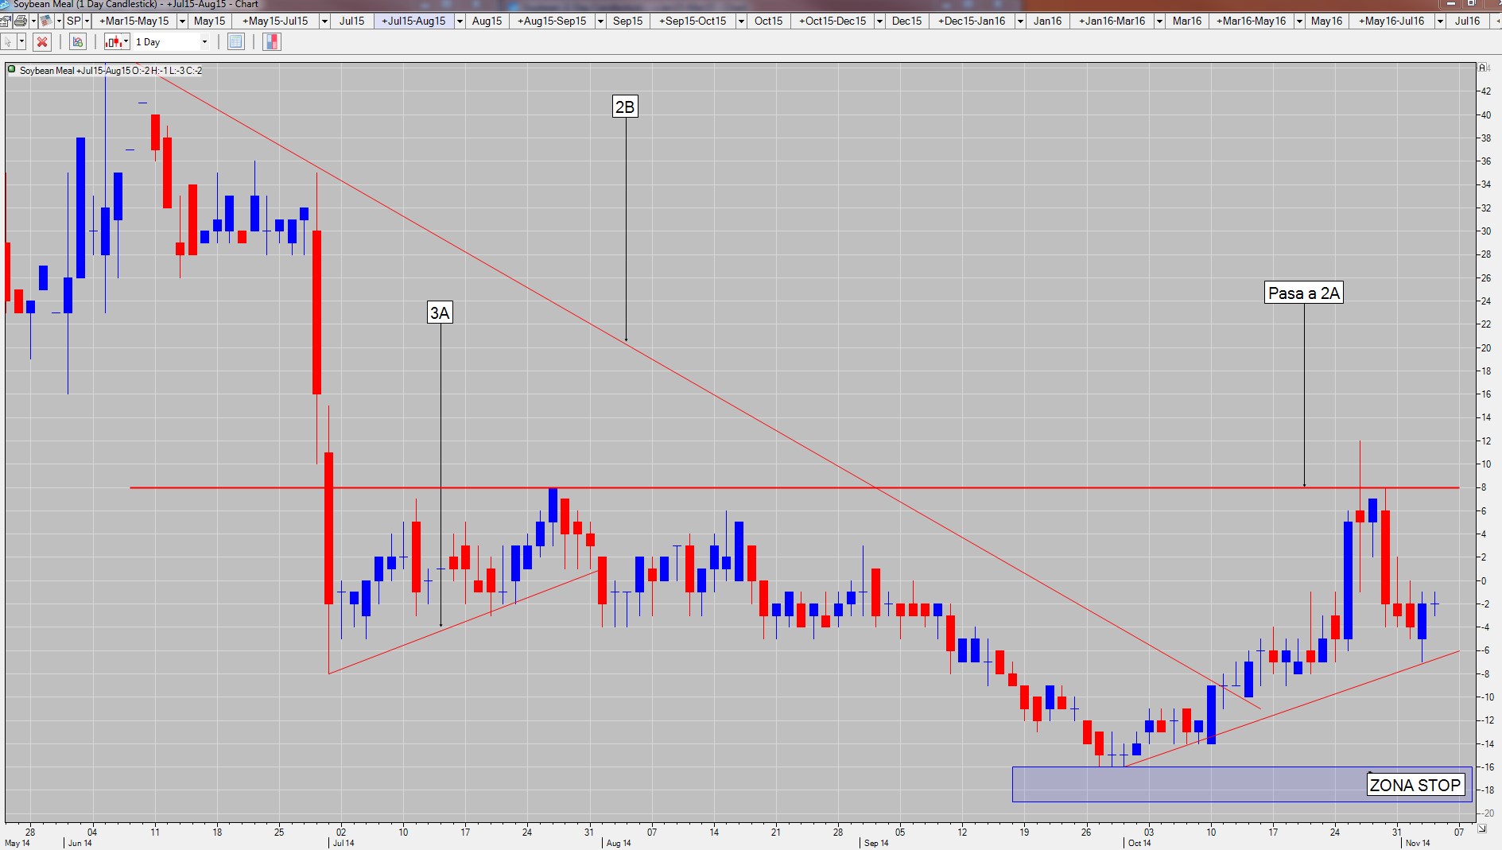Open the Jul15 contract tab
The width and height of the screenshot is (1502, 850).
[352, 21]
